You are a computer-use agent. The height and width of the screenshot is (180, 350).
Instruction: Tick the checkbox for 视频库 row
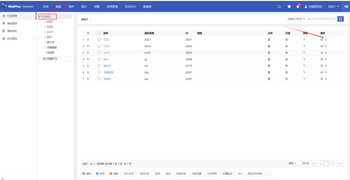(99, 79)
